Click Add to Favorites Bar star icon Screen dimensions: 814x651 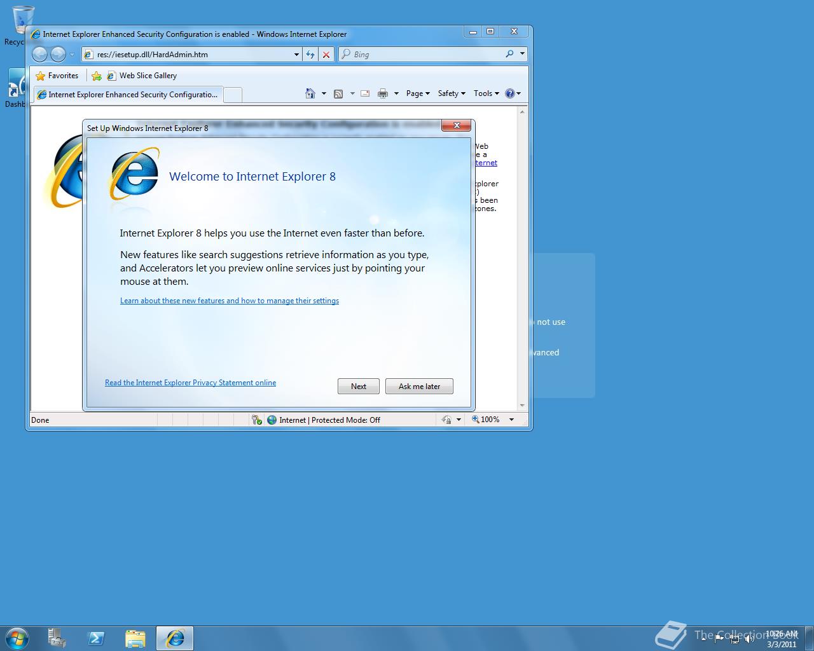point(97,76)
